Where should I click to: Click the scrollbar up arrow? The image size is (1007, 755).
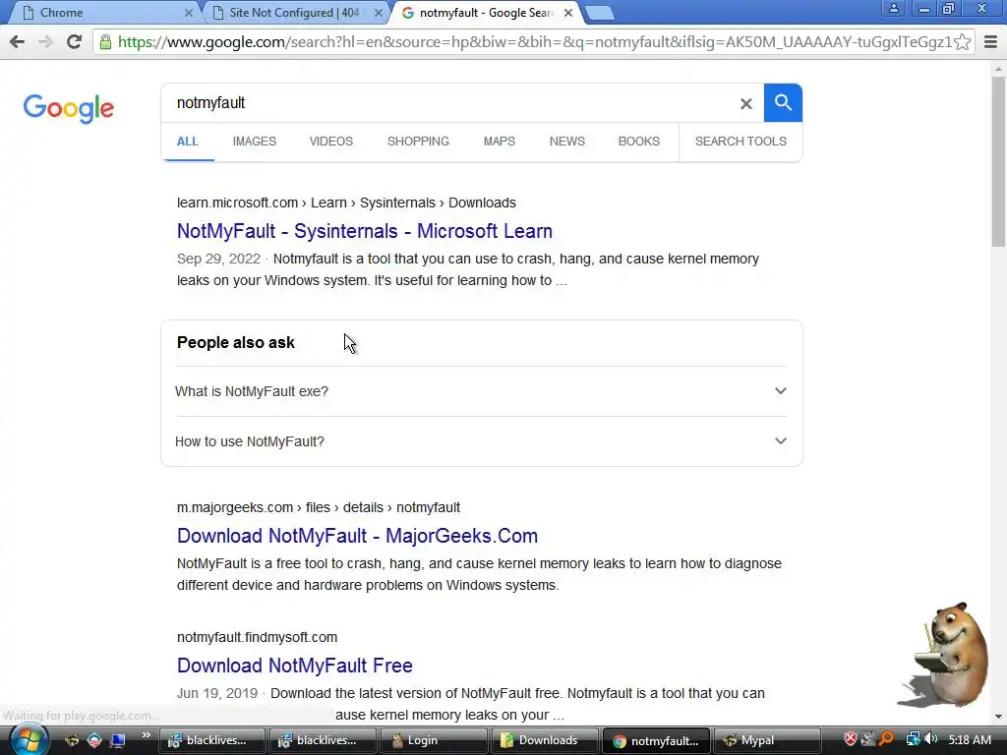click(x=998, y=68)
